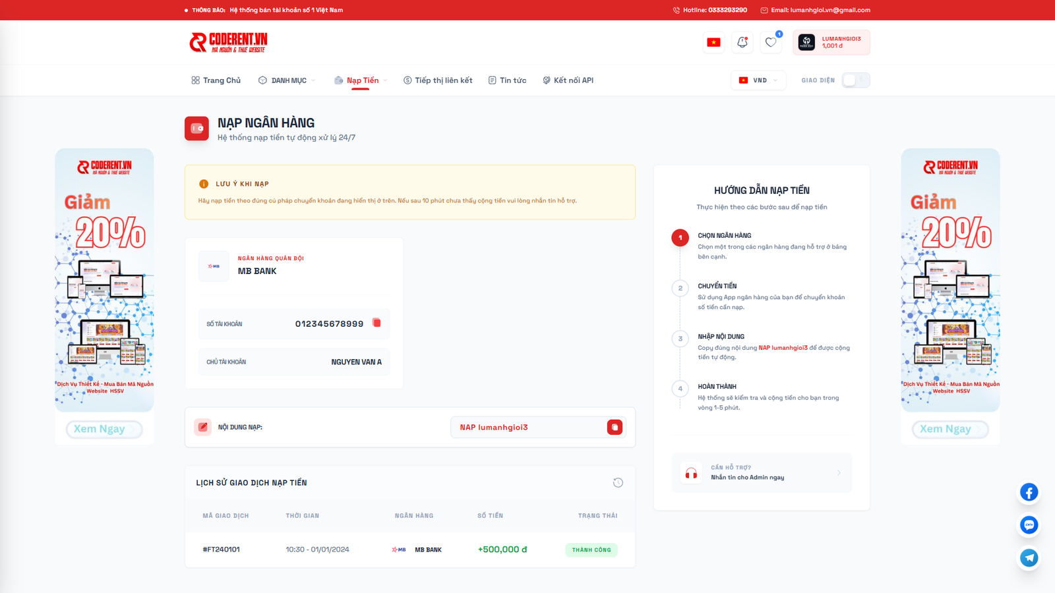This screenshot has height=593, width=1055.
Task: Open Messenger chat icon in floating sidebar
Action: coord(1029,525)
